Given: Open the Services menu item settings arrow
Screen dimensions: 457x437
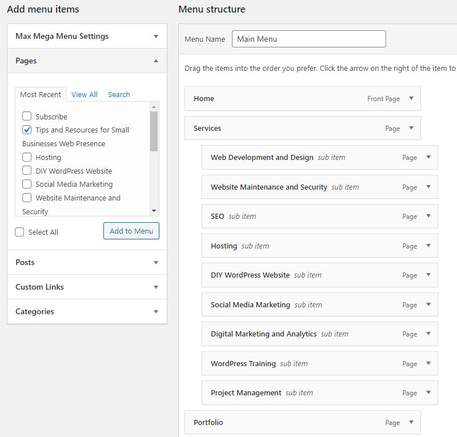Looking at the screenshot, I should point(411,128).
